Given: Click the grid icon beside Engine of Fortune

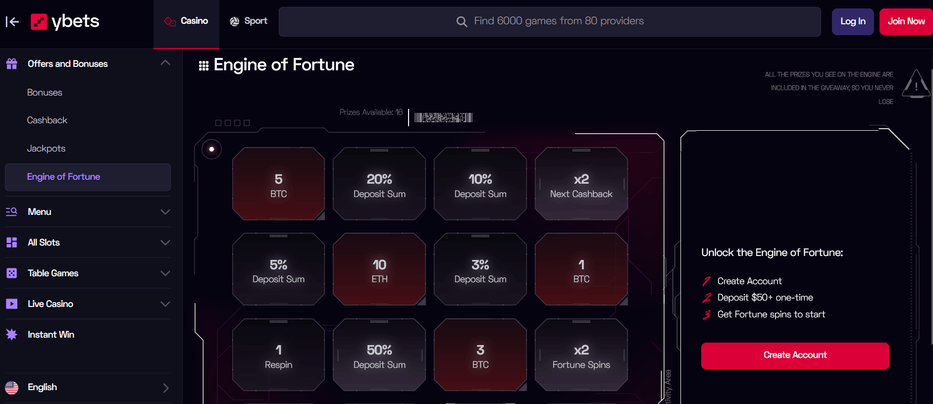Looking at the screenshot, I should tap(204, 66).
